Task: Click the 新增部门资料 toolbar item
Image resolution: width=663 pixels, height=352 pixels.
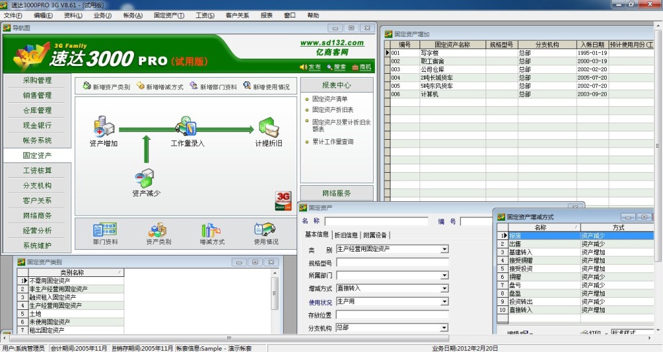Action: [213, 86]
